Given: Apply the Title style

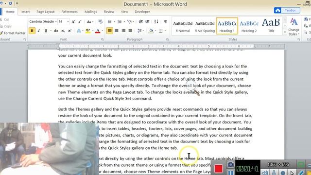Looking at the screenshot, I should (271, 26).
